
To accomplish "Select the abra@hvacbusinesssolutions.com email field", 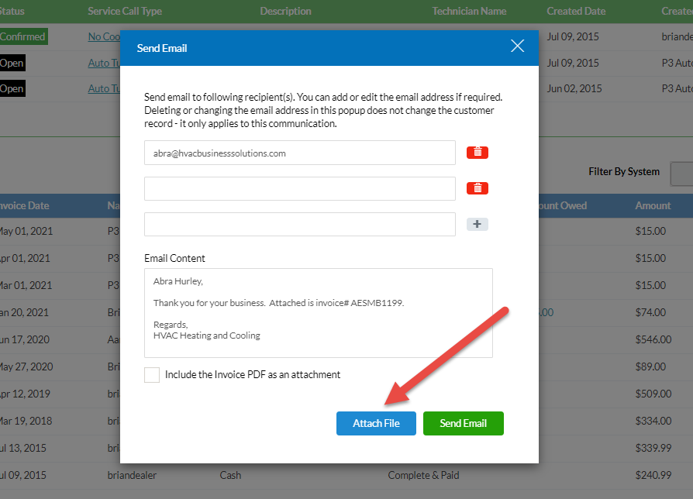I will pos(298,153).
